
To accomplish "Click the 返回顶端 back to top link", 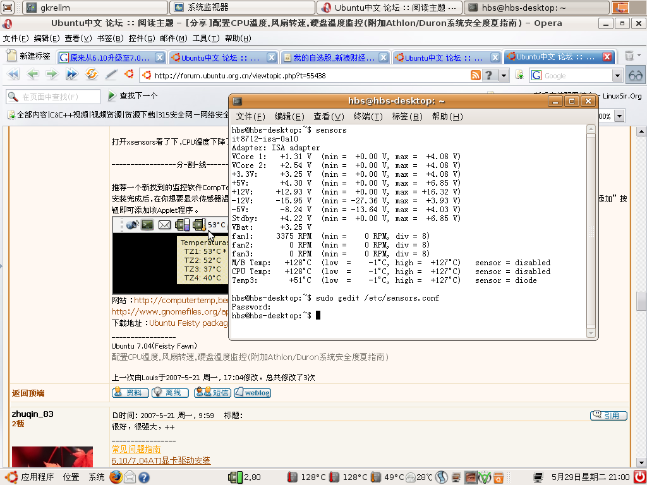I will [x=28, y=393].
